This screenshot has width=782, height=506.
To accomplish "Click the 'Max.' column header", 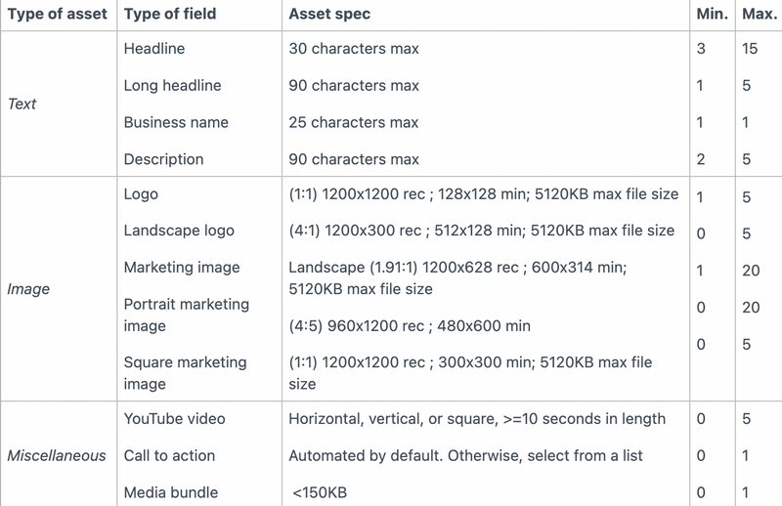I will pyautogui.click(x=760, y=14).
